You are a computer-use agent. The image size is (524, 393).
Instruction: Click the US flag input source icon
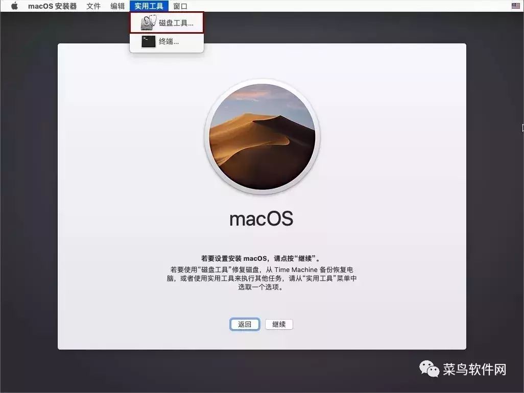(515, 6)
